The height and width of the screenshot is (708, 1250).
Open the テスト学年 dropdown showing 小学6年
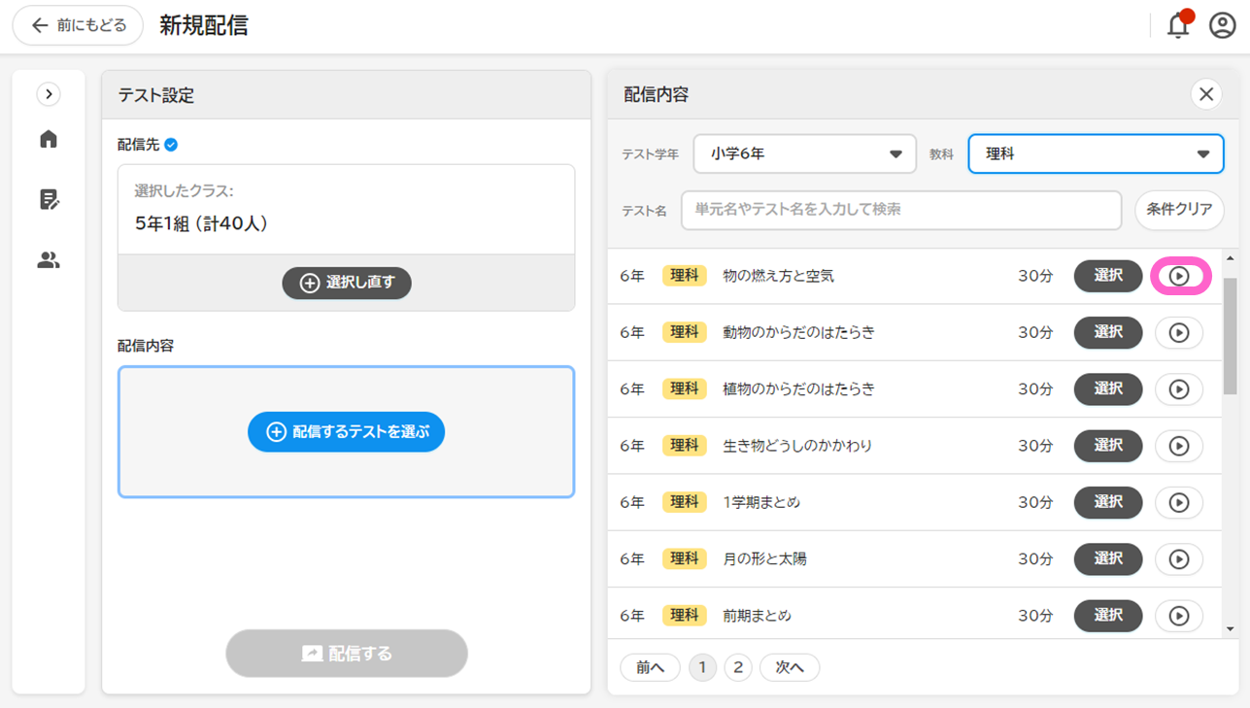point(804,154)
